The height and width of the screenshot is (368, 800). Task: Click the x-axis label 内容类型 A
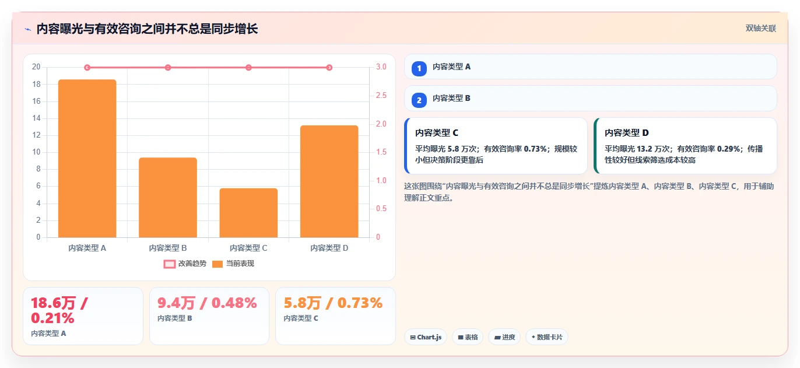point(87,248)
